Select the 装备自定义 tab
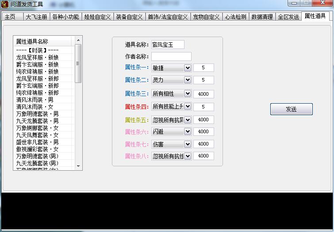Screen dimensions: 334x232 [129, 17]
